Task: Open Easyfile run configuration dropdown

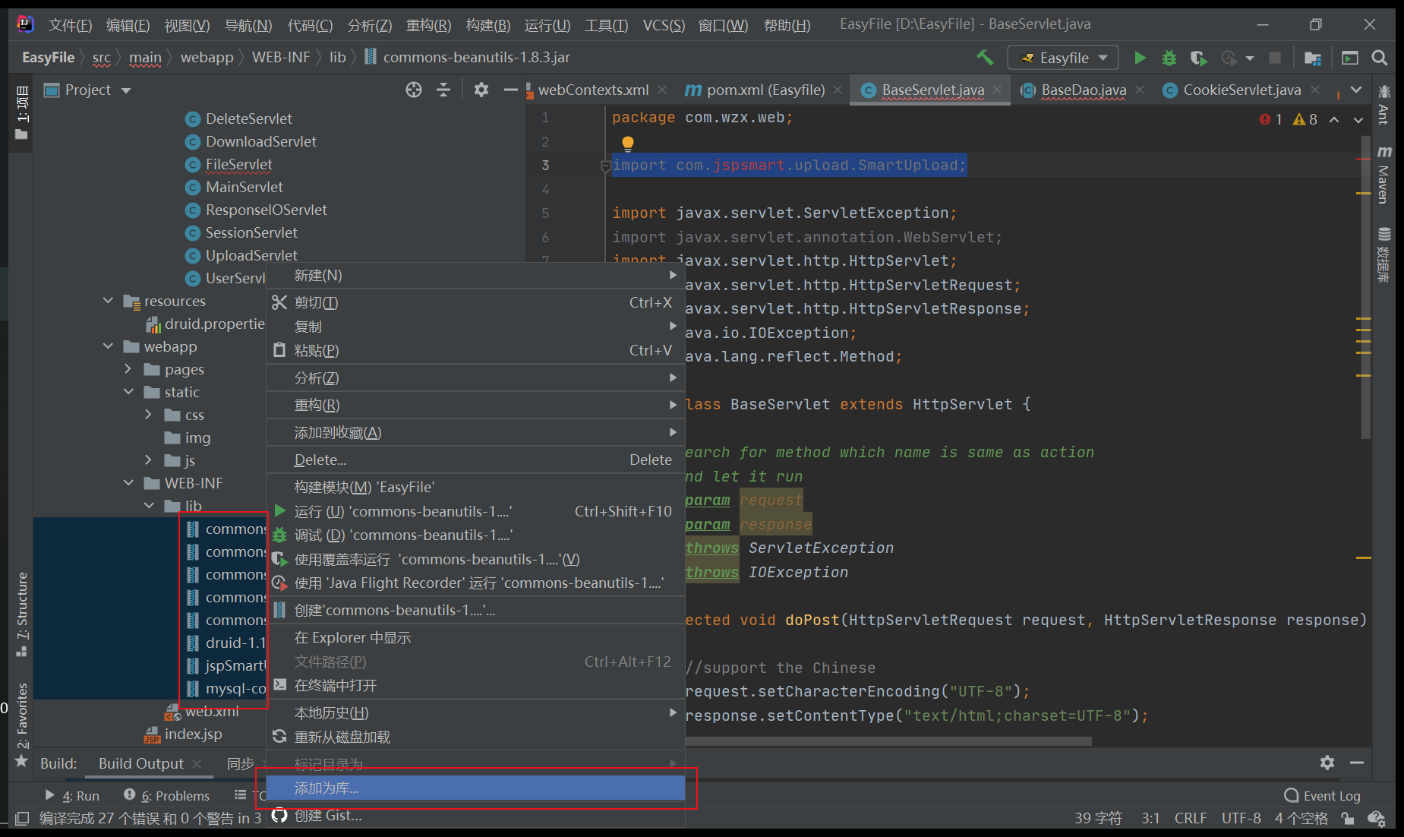Action: coord(1062,58)
